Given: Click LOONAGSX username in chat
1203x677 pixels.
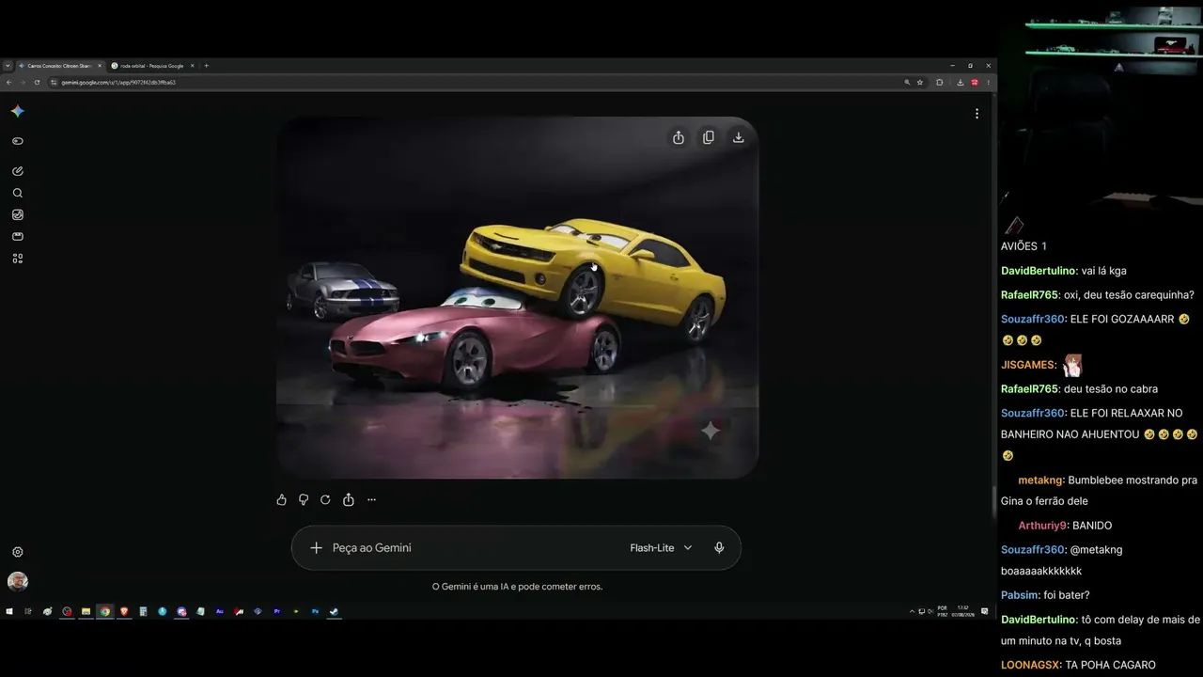Looking at the screenshot, I should [x=1031, y=665].
